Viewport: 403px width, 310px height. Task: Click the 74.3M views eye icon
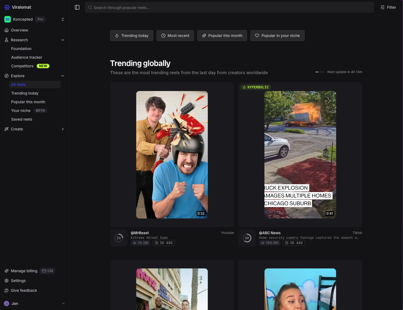click(135, 243)
